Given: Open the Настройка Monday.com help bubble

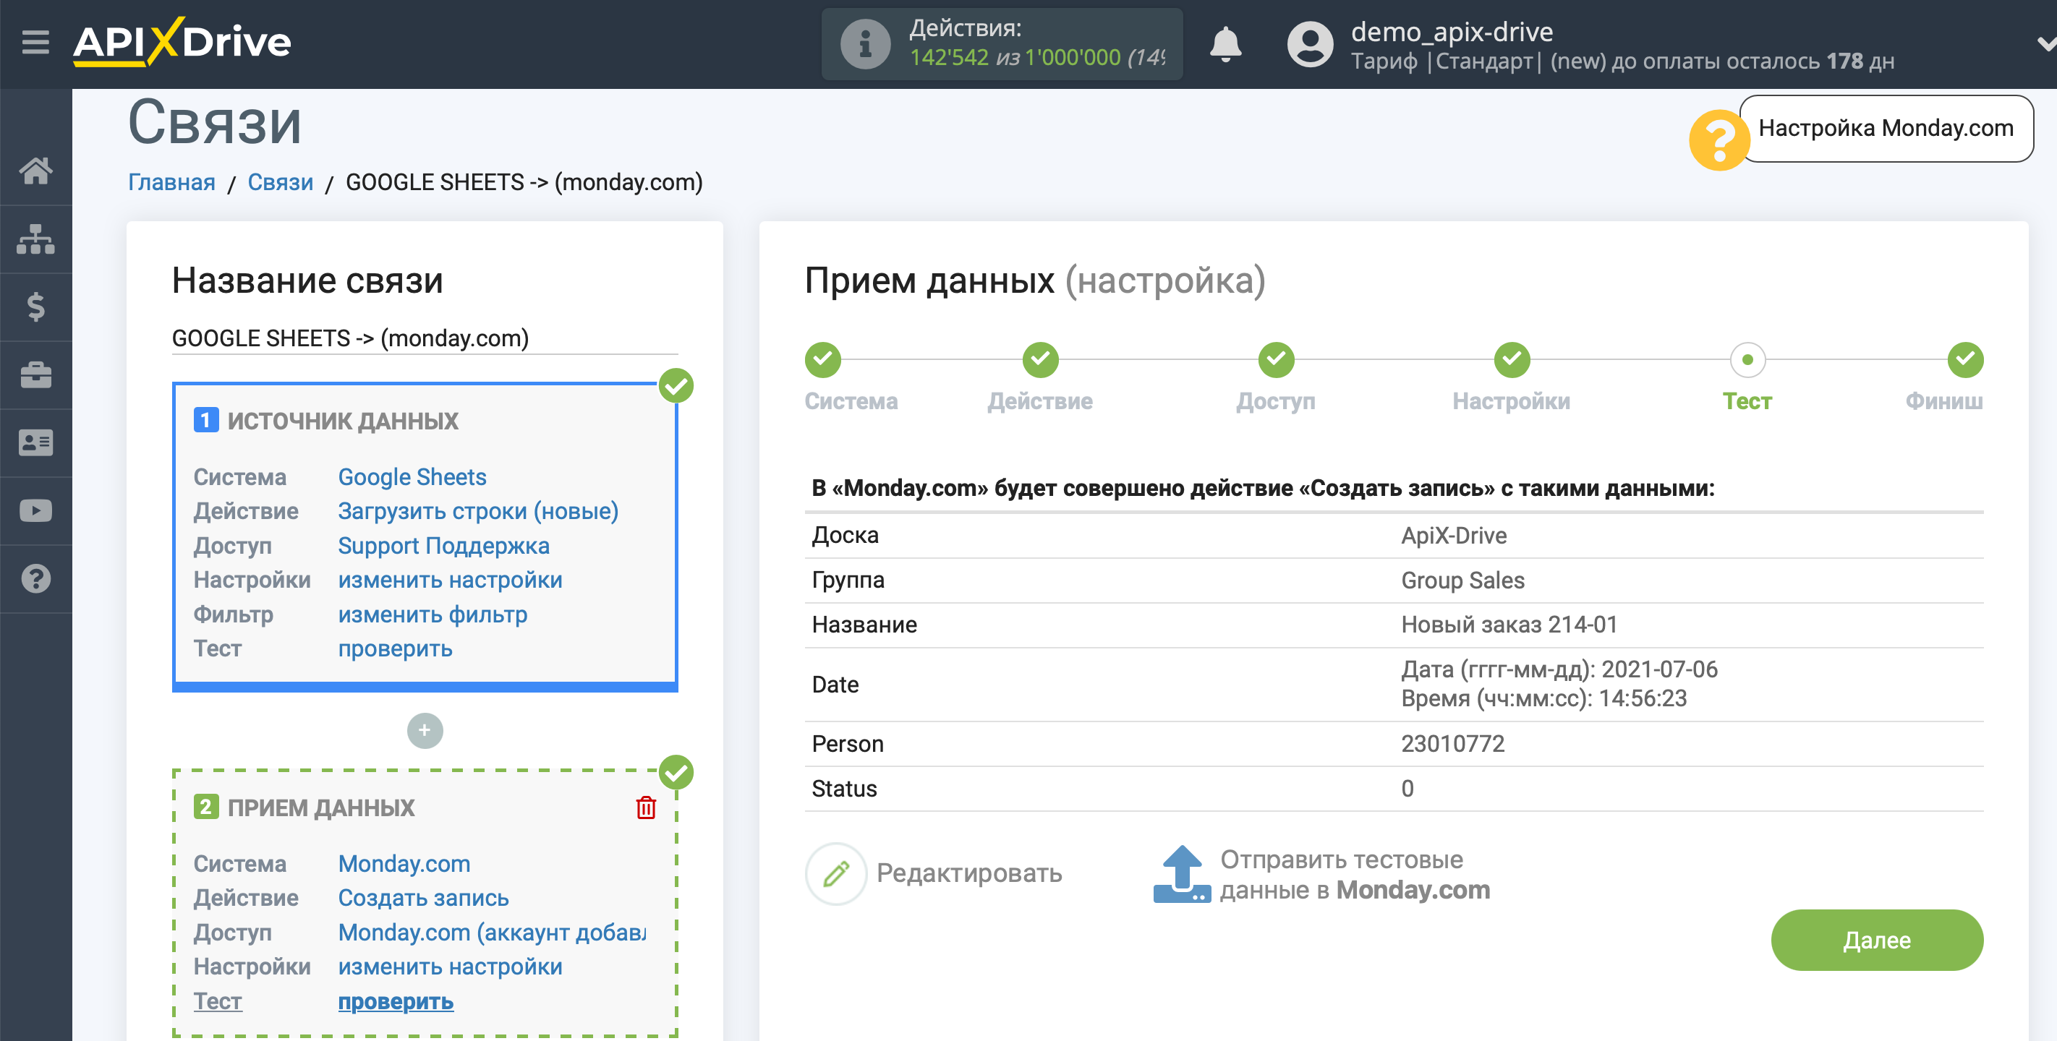Looking at the screenshot, I should (x=1886, y=128).
